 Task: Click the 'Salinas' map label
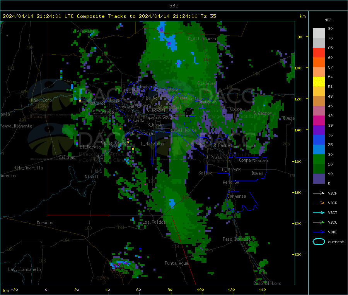67,157
